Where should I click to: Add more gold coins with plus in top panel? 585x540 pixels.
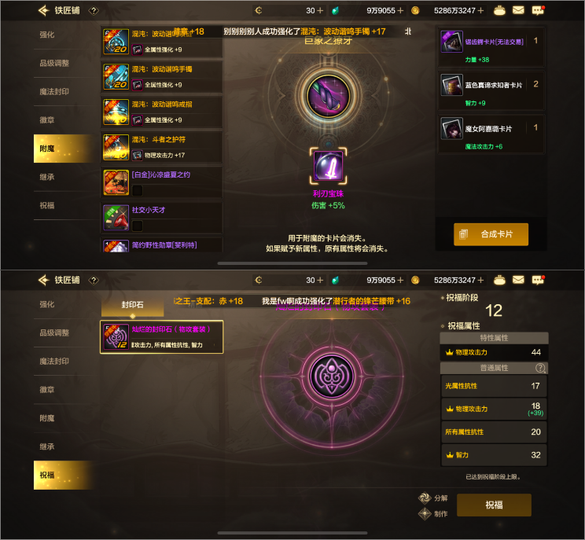click(x=480, y=10)
